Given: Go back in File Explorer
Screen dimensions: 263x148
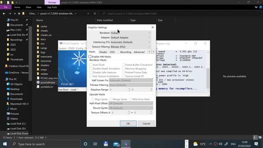Looking at the screenshot, I should tap(4, 14).
